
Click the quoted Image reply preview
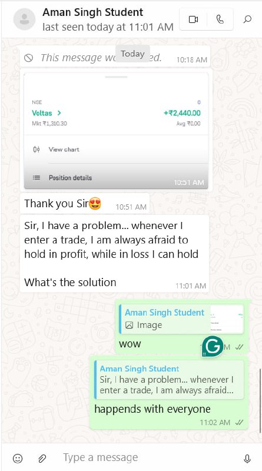tap(181, 319)
